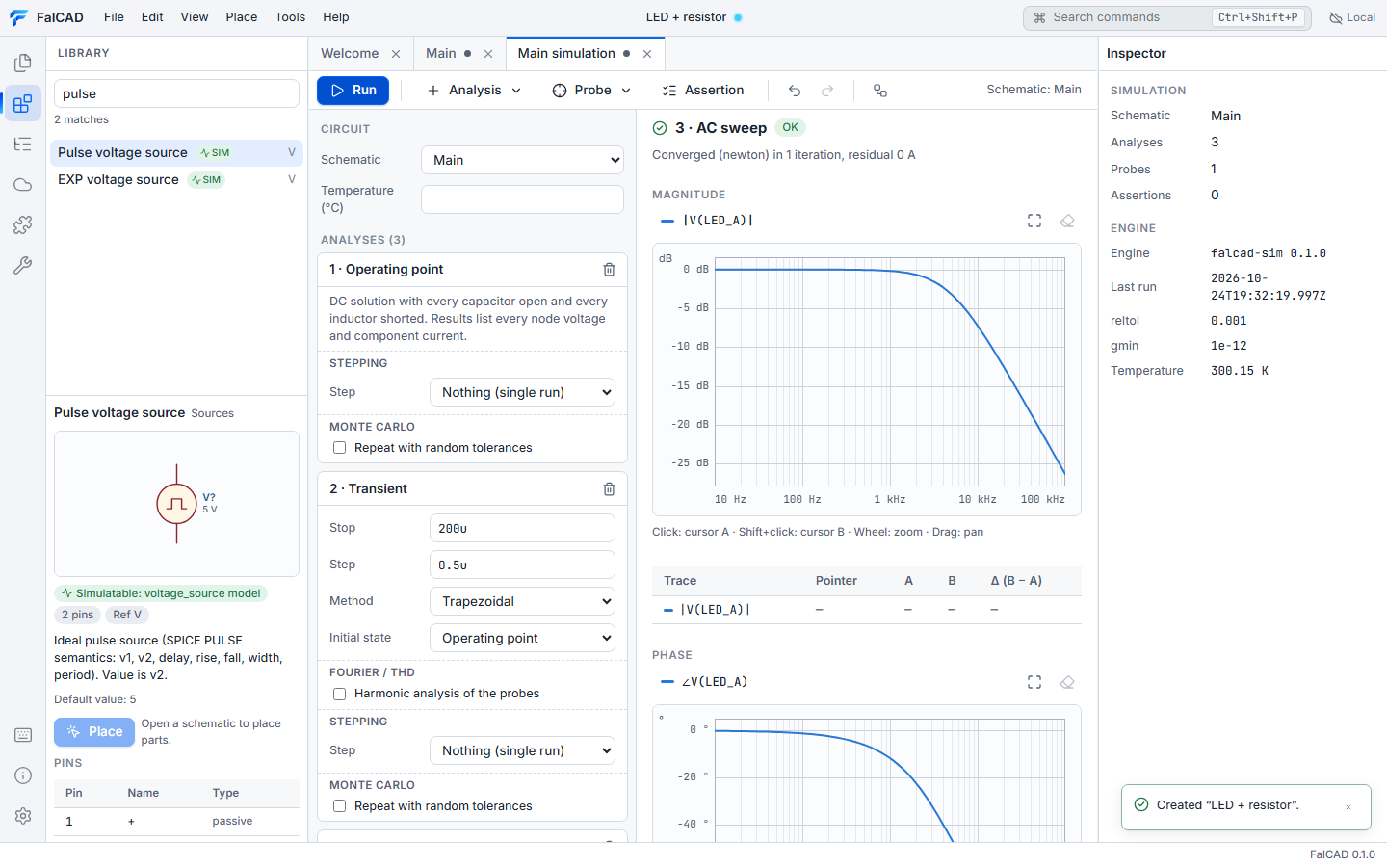Screen dimensions: 1387x867
Task: Enable Monte Carlo for Operating point analysis
Action: (339, 448)
